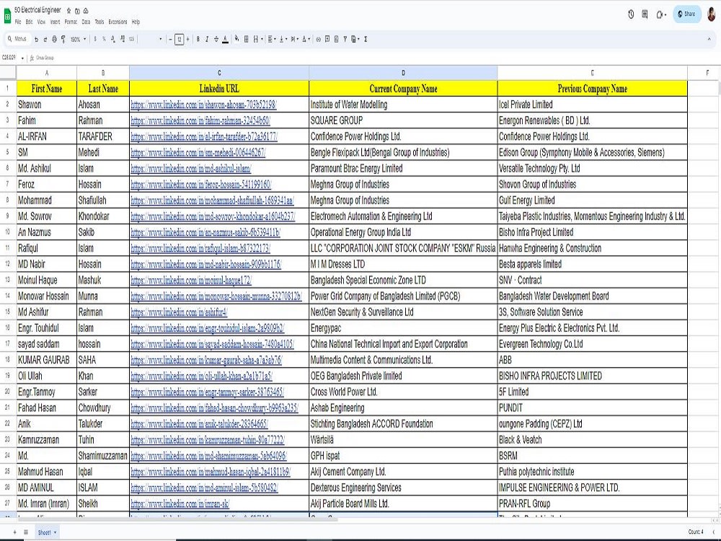Click the Share button
This screenshot has height=541, width=721.
(686, 14)
